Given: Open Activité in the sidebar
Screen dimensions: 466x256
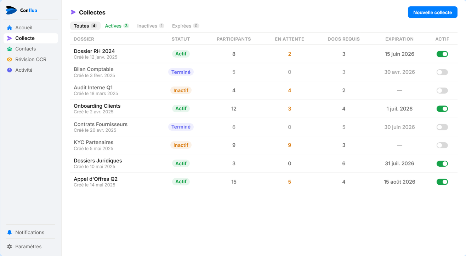Looking at the screenshot, I should click(x=31, y=70).
